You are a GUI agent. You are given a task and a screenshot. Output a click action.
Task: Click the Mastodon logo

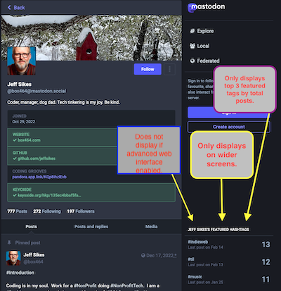[x=207, y=7]
